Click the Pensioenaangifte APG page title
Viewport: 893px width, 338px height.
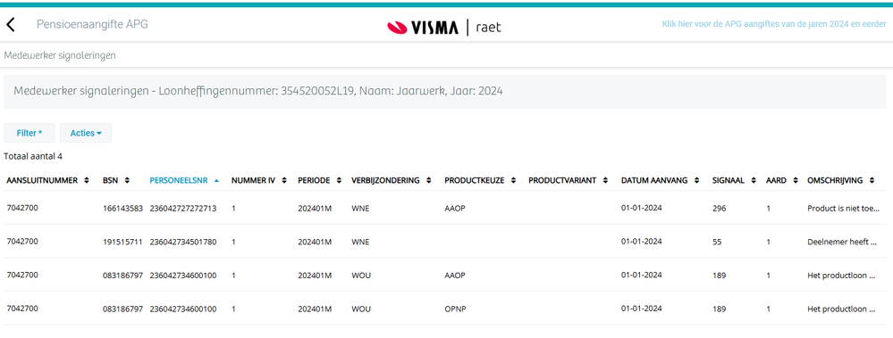92,24
